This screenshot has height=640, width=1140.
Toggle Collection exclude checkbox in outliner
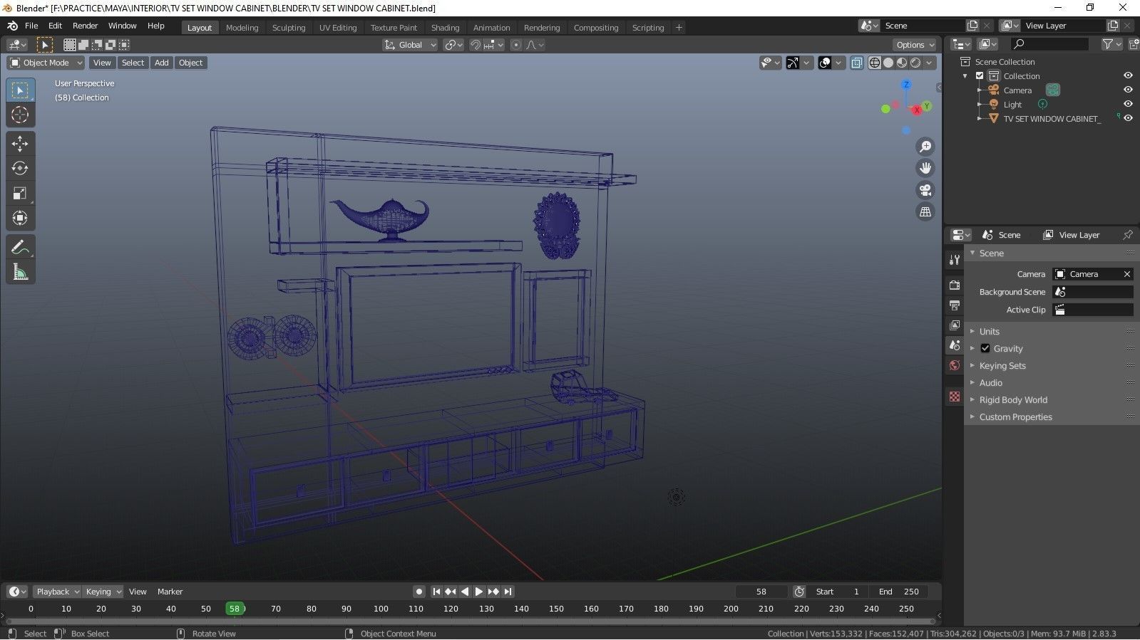coord(980,76)
